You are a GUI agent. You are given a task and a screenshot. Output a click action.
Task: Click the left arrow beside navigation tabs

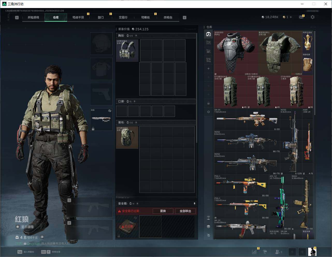pos(17,17)
